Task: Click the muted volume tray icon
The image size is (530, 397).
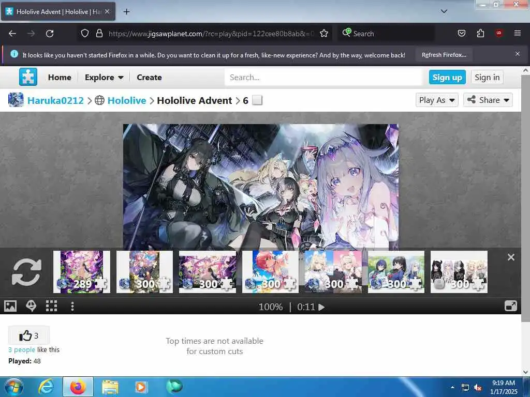Action: pyautogui.click(x=478, y=388)
